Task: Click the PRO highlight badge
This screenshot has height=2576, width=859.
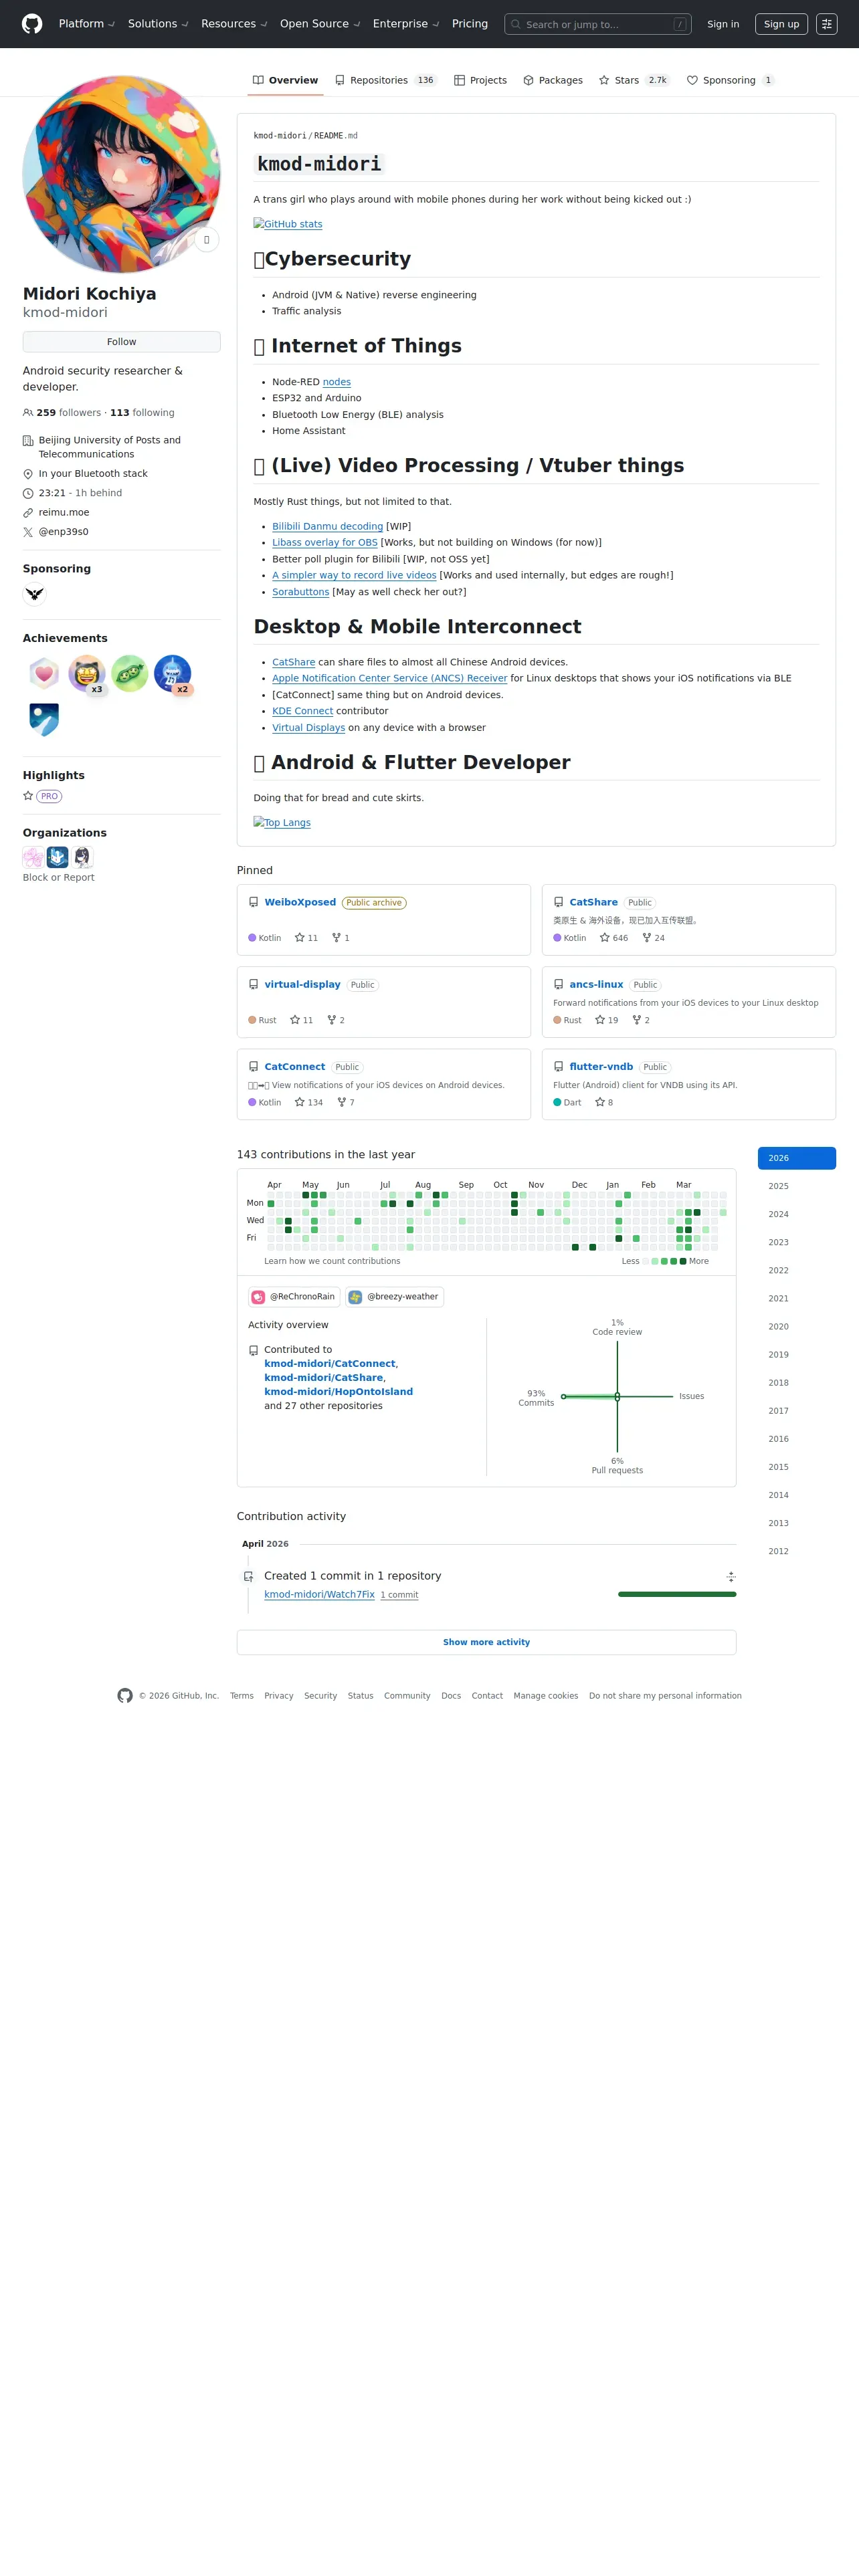Action: click(49, 797)
